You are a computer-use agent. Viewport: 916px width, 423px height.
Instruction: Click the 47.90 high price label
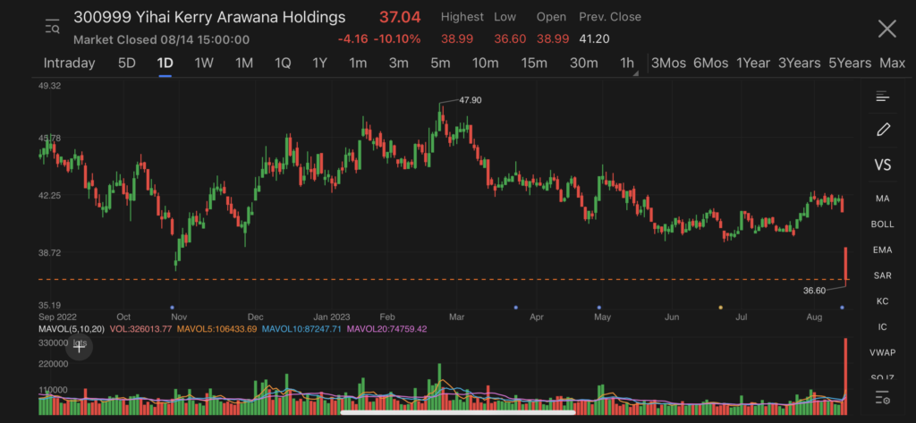pyautogui.click(x=471, y=100)
